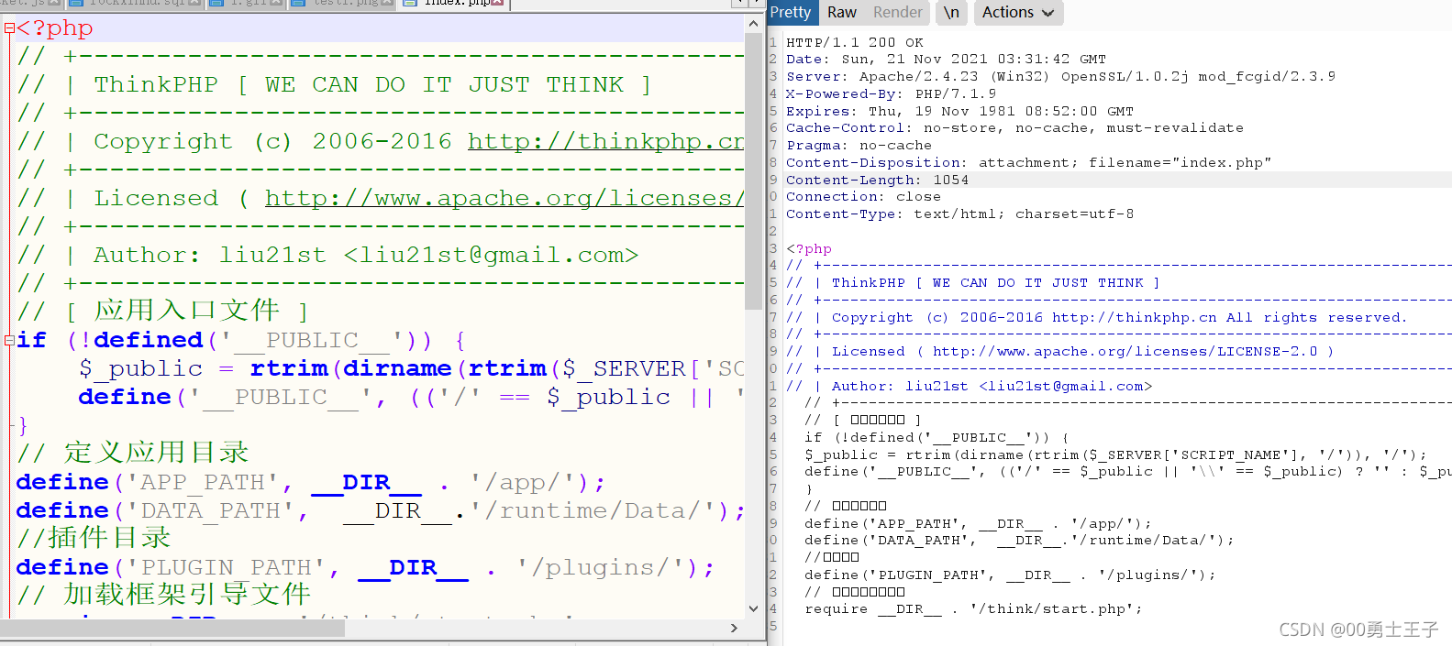Click the editor's horizontal scroll right arrow

734,628
